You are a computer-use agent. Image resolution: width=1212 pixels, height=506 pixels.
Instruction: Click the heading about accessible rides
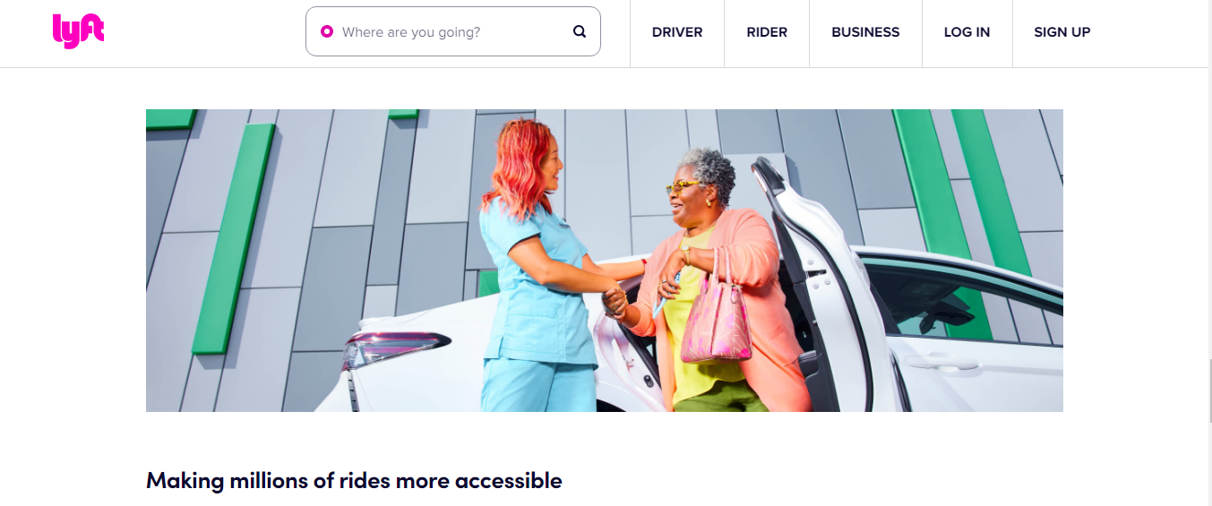(x=354, y=481)
